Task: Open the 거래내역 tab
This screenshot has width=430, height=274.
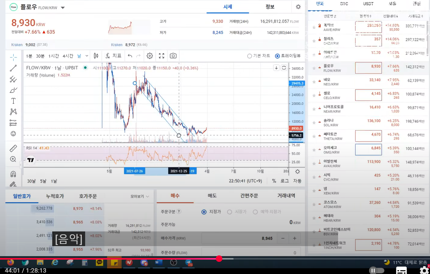Action: click(x=286, y=196)
